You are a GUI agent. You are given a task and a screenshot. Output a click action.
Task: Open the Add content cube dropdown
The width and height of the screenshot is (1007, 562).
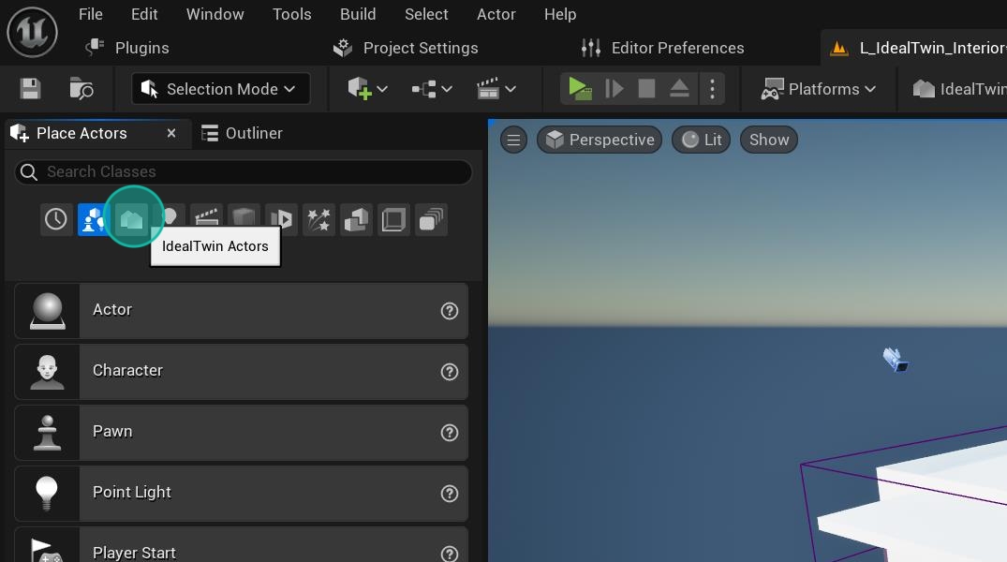[367, 89]
